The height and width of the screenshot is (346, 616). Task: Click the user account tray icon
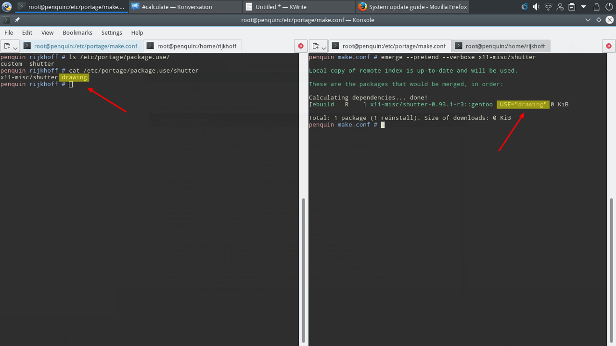coord(560,7)
